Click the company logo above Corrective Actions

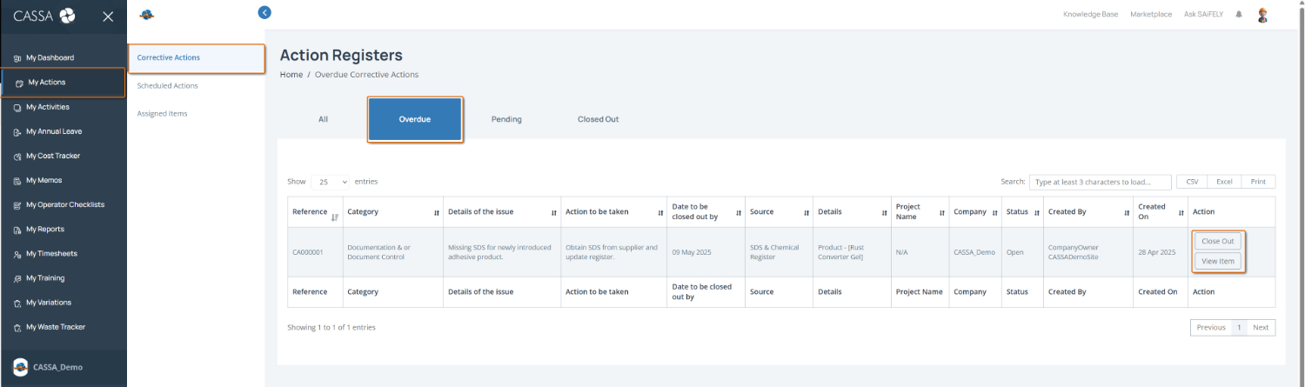[147, 15]
